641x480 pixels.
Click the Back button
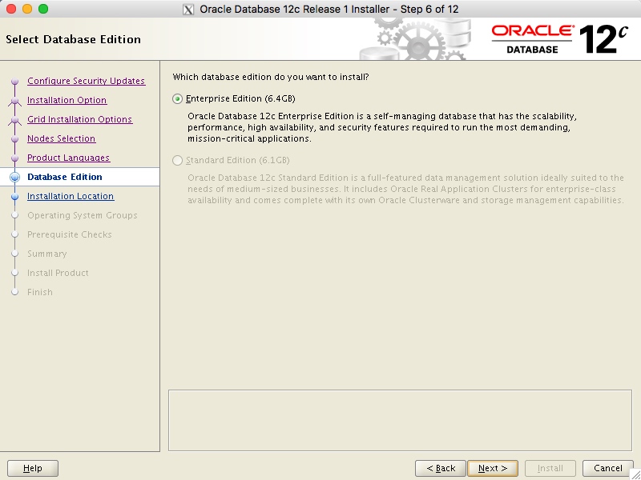point(440,468)
